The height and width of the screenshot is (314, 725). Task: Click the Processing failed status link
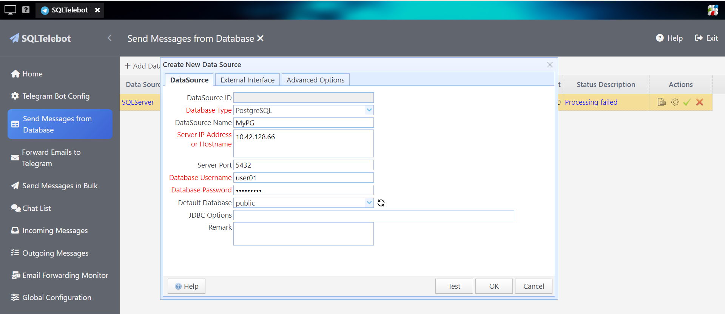591,102
